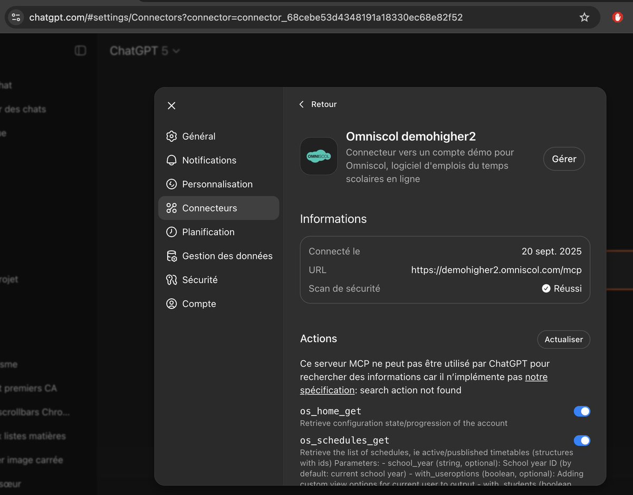Click the os_home_get action name
The width and height of the screenshot is (633, 495).
[x=331, y=411]
